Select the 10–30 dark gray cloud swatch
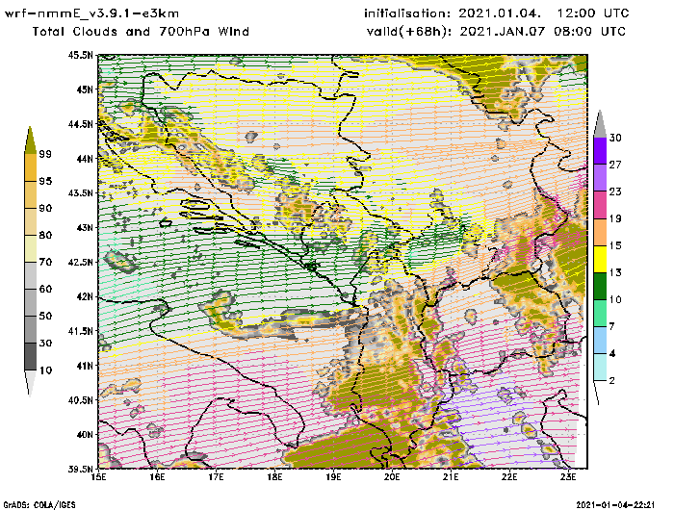The width and height of the screenshot is (674, 510). [x=31, y=357]
